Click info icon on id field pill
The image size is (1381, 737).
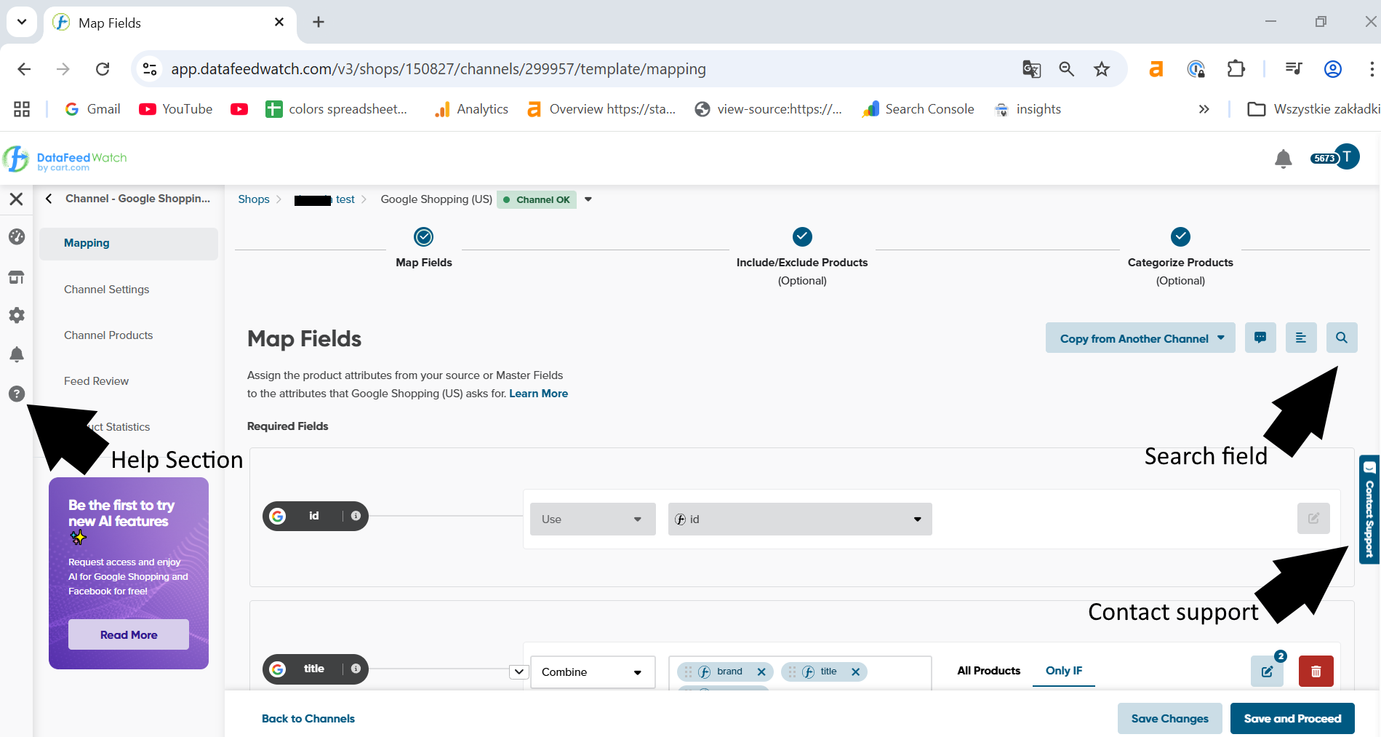[356, 516]
